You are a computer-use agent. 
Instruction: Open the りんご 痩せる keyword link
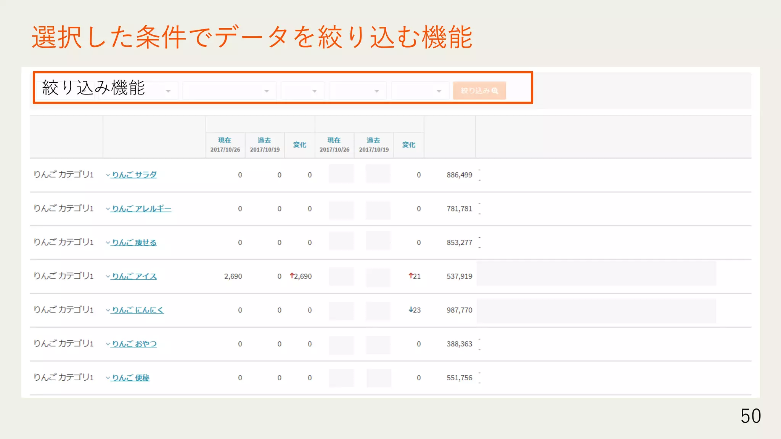point(134,243)
